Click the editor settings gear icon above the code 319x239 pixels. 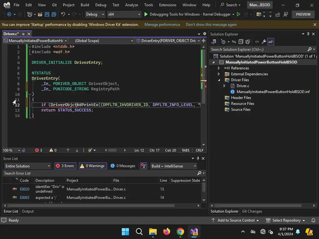tap(205, 34)
